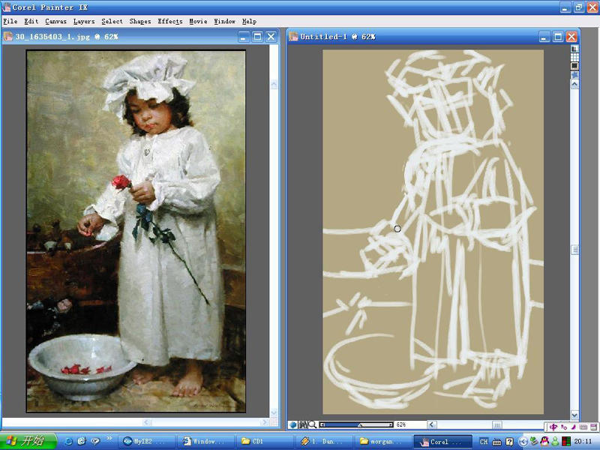Image resolution: width=600 pixels, height=450 pixels.
Task: Click the navigation binoculars icon in Untitled-1
Action: click(303, 424)
